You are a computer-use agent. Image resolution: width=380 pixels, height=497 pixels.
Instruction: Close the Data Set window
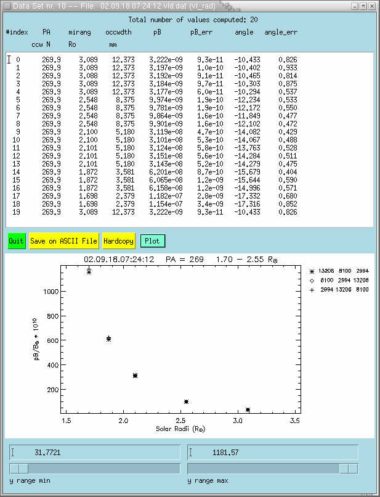coord(373,6)
